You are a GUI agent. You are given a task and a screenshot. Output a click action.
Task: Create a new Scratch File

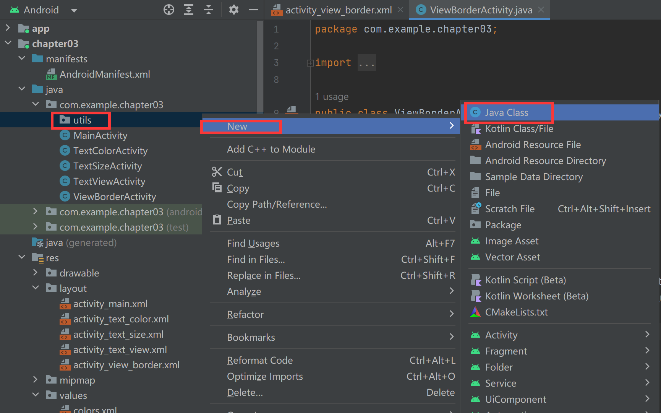coord(560,209)
